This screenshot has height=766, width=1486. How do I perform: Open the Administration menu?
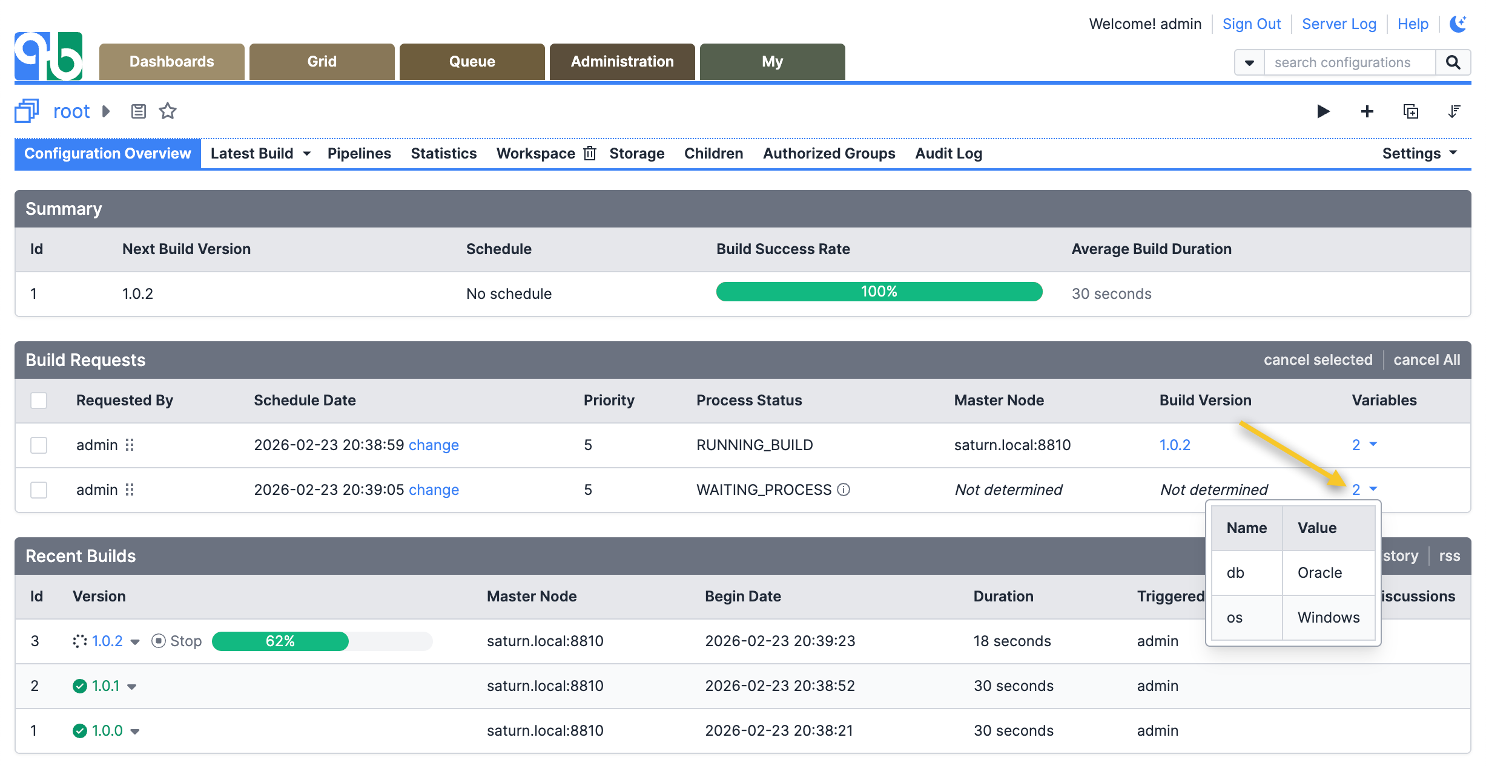(x=622, y=61)
